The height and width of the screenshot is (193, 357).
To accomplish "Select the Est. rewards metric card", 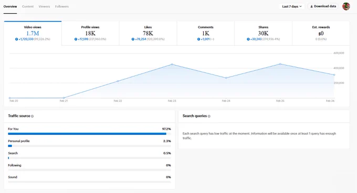I will tap(321, 33).
